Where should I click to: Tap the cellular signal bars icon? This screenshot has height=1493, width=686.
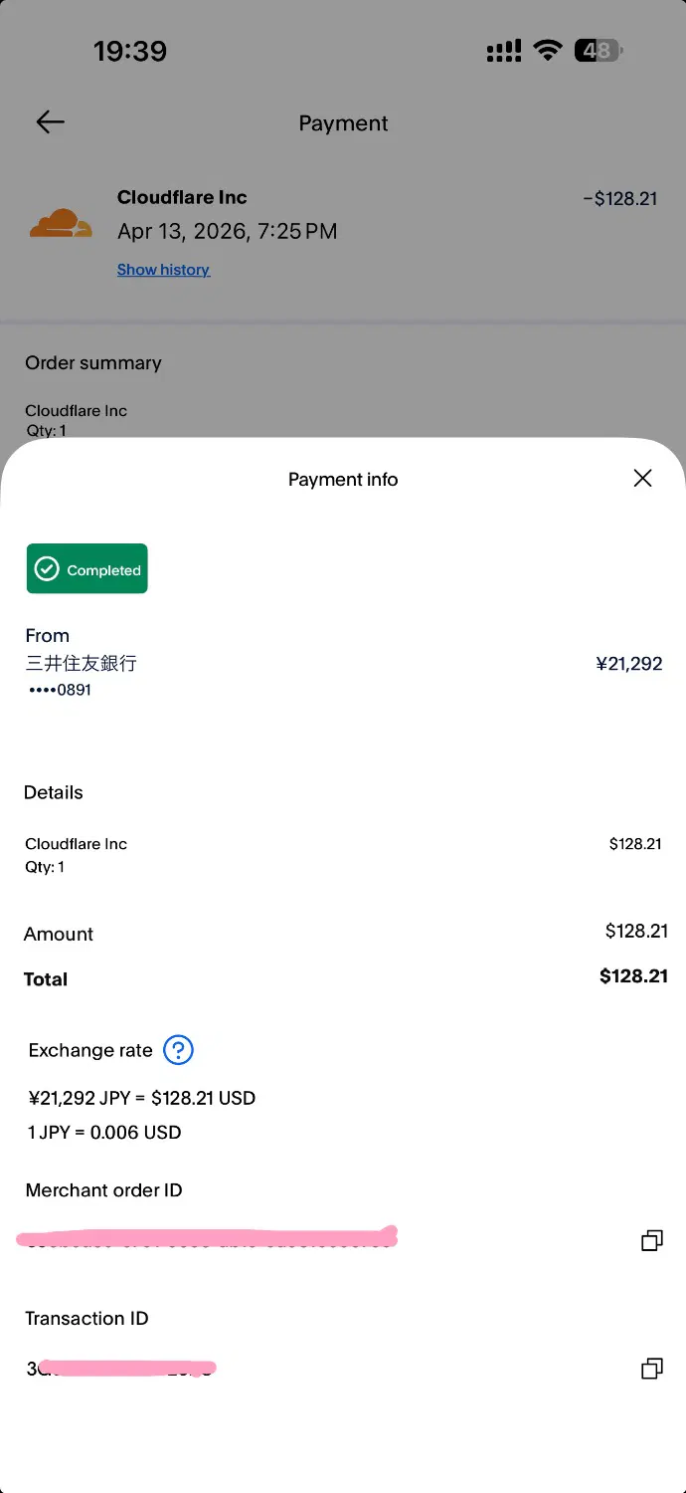click(504, 51)
